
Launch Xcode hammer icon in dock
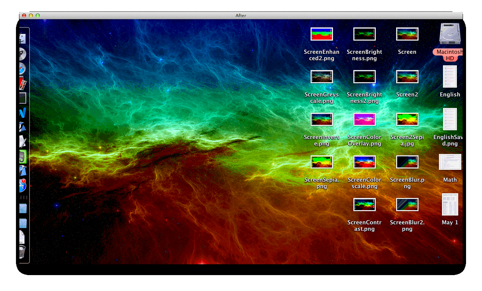pos(23,171)
